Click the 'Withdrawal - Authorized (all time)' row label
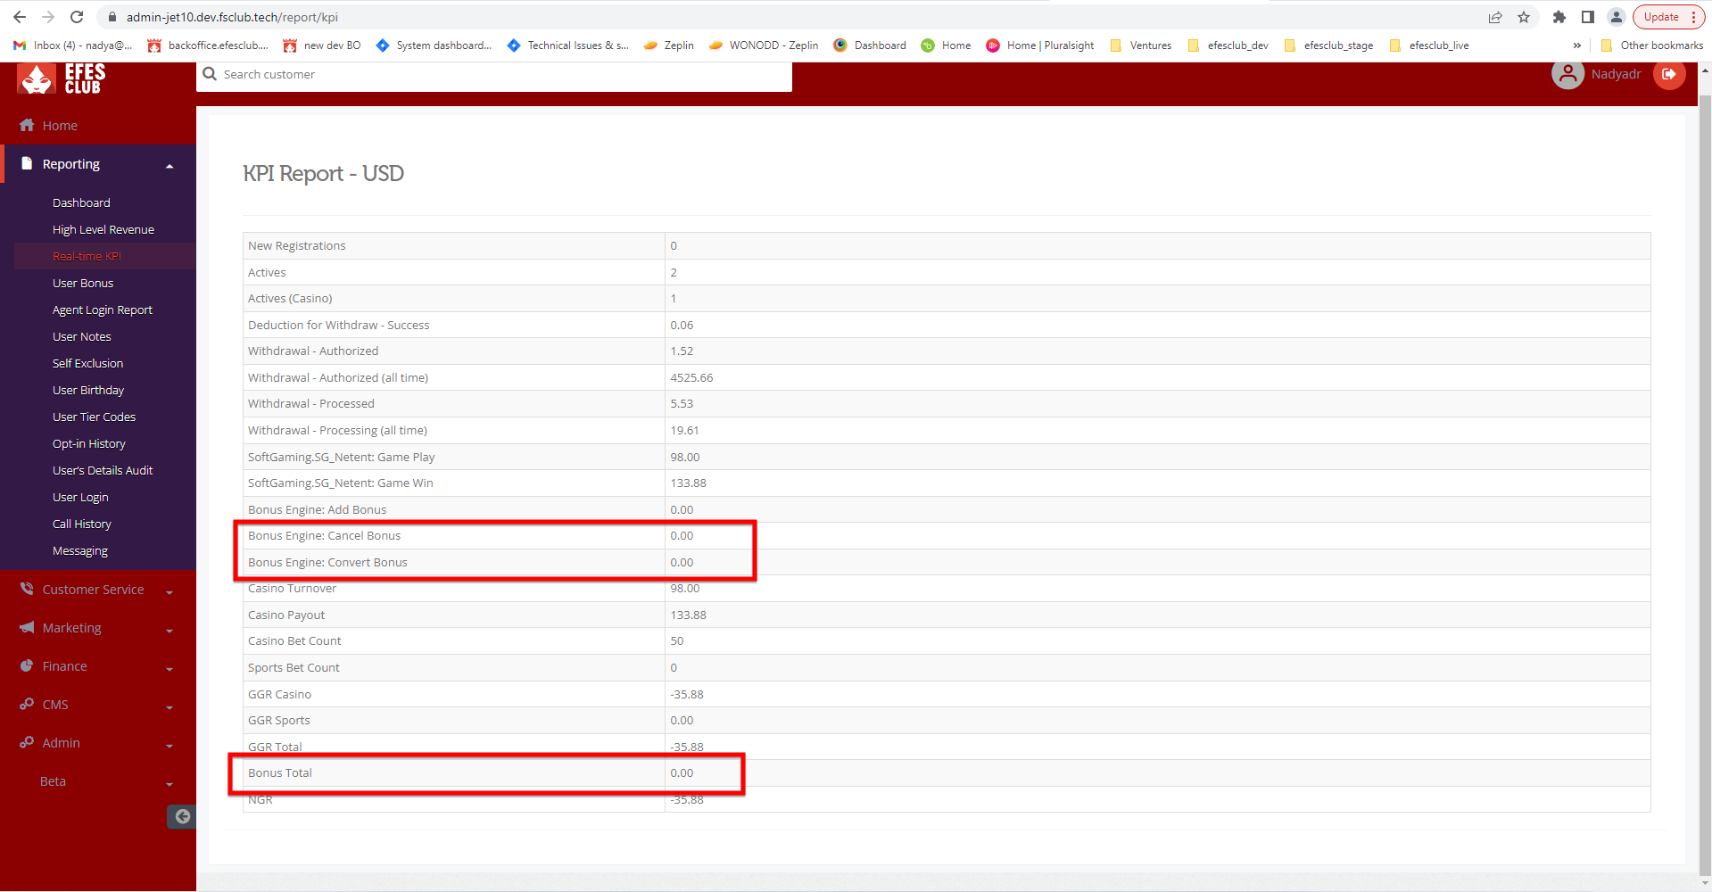 (x=338, y=377)
